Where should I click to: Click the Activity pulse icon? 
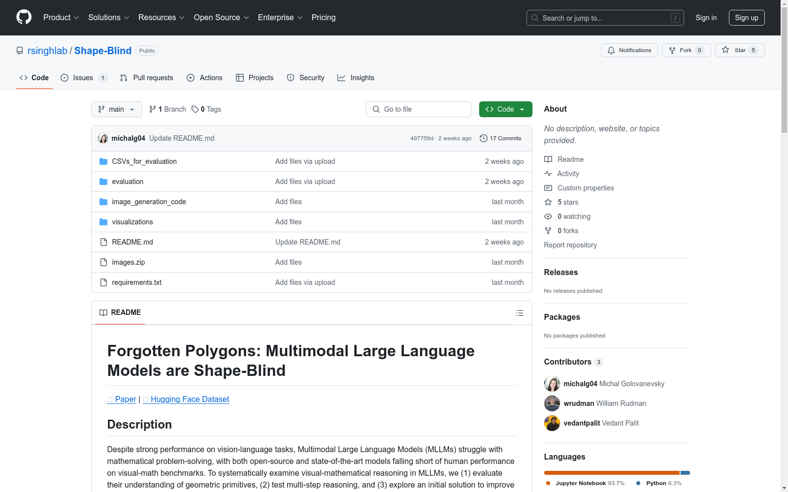[548, 174]
